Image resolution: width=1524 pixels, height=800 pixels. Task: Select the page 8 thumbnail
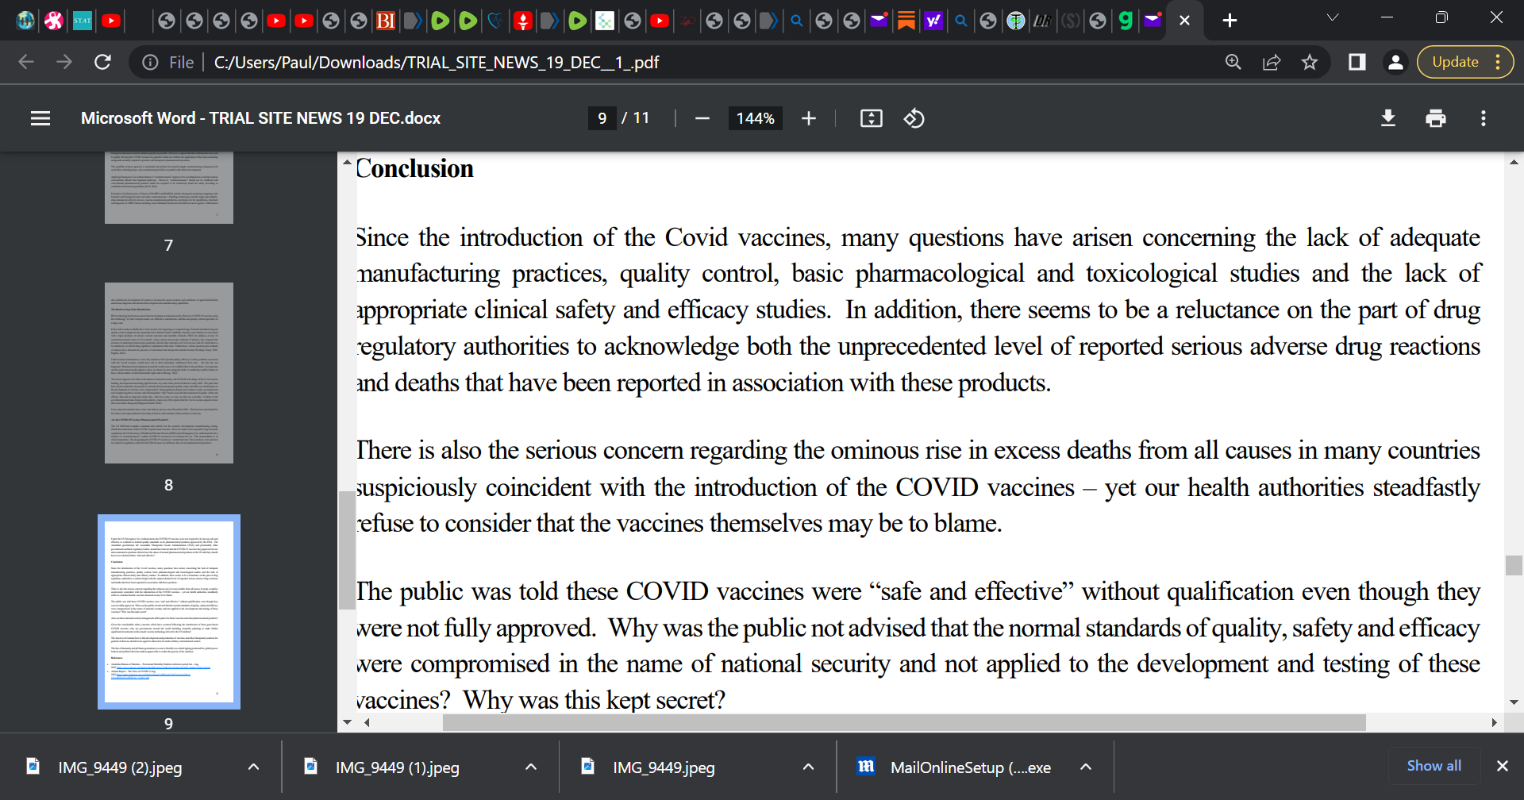pyautogui.click(x=169, y=373)
